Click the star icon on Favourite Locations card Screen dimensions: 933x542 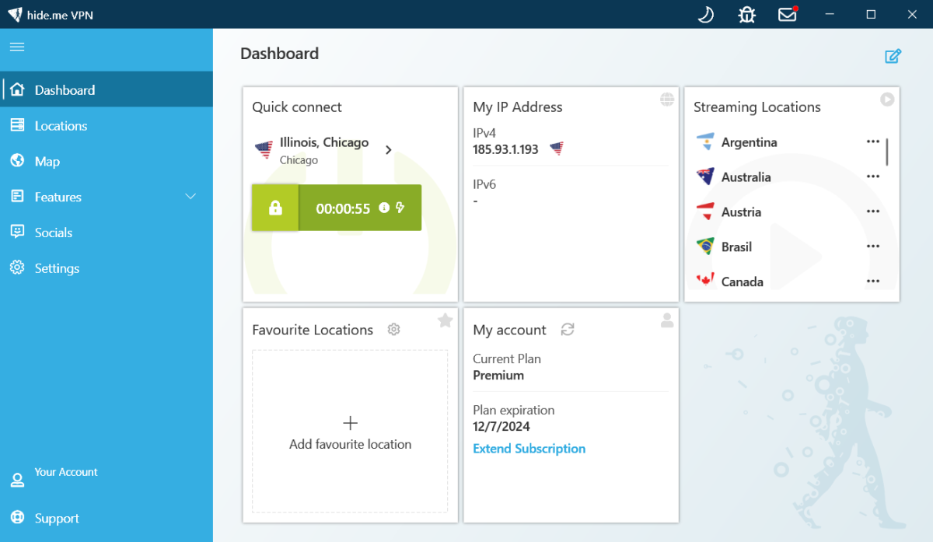pos(445,320)
